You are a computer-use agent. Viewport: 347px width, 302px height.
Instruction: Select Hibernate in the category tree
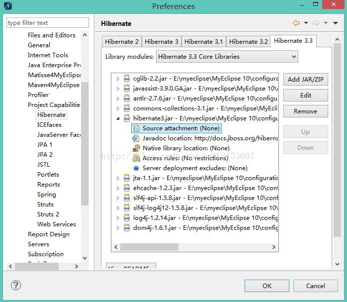coord(51,115)
